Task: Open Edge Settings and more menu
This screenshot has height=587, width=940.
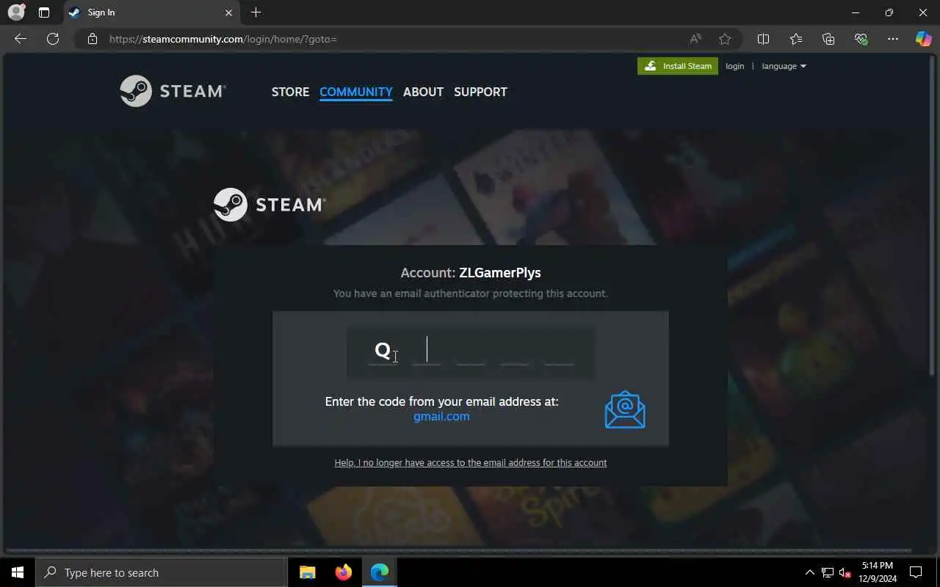Action: pos(893,39)
